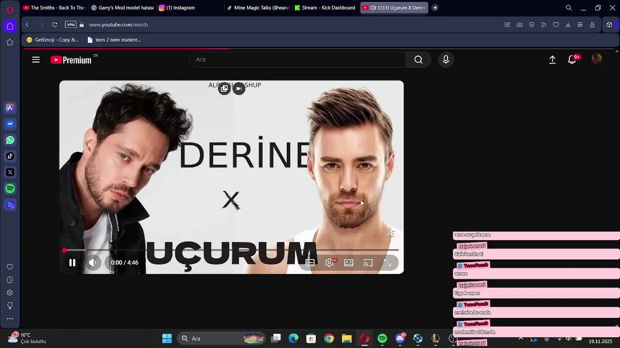620x348 pixels.
Task: View site security lock info
Action: click(x=82, y=25)
